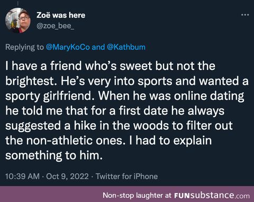This screenshot has width=254, height=202.
Task: Click the FUNsubstance.com logo
Action: pyautogui.click(x=212, y=195)
